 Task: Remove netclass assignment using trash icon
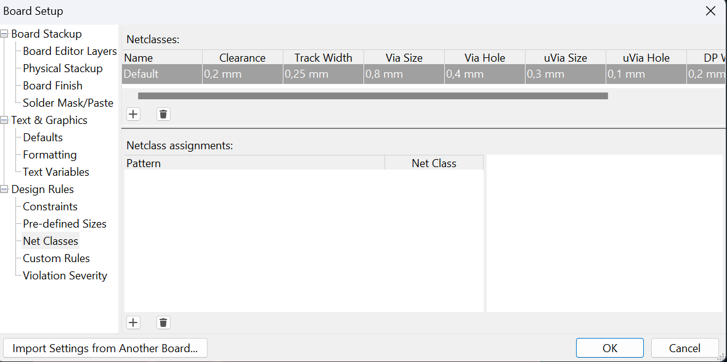tap(163, 323)
